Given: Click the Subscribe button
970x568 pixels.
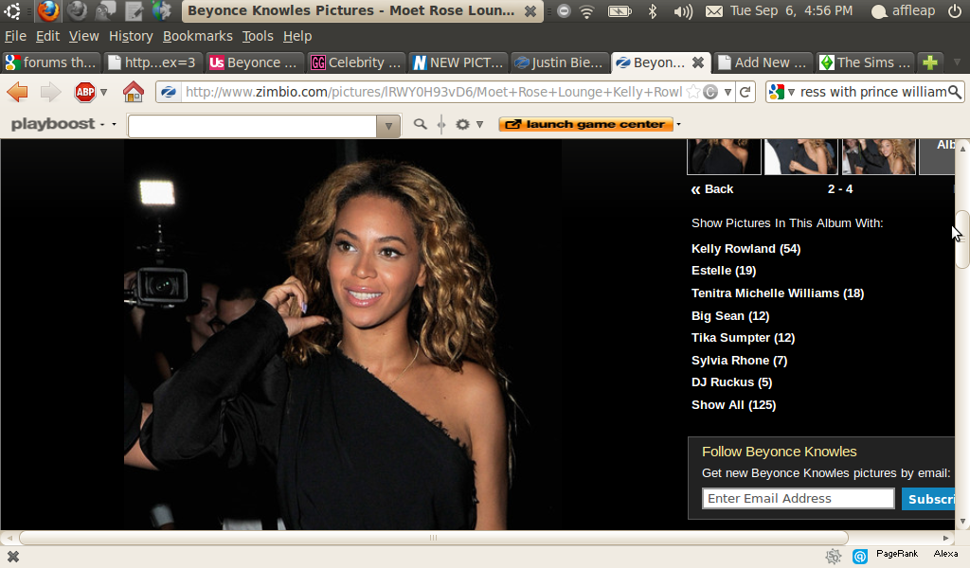Looking at the screenshot, I should pos(928,499).
